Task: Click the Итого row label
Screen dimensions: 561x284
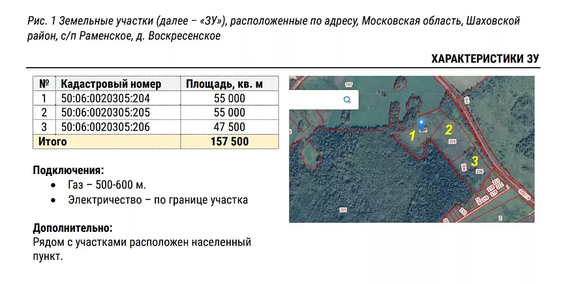Action: pos(53,141)
